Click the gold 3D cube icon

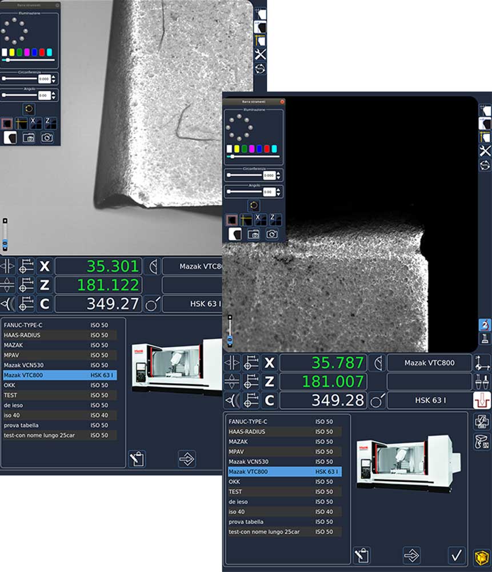tap(481, 557)
